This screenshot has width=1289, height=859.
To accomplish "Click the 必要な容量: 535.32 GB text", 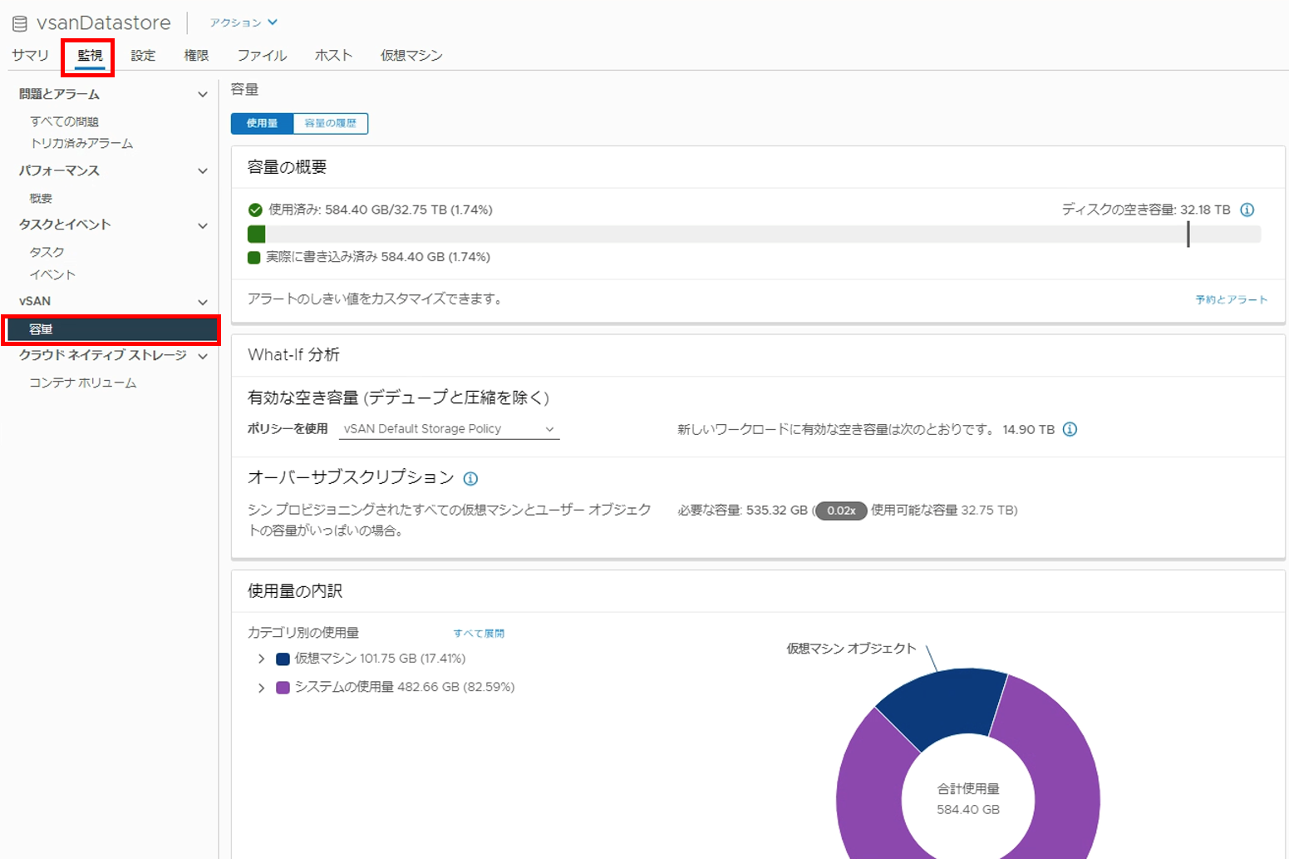I will [742, 511].
